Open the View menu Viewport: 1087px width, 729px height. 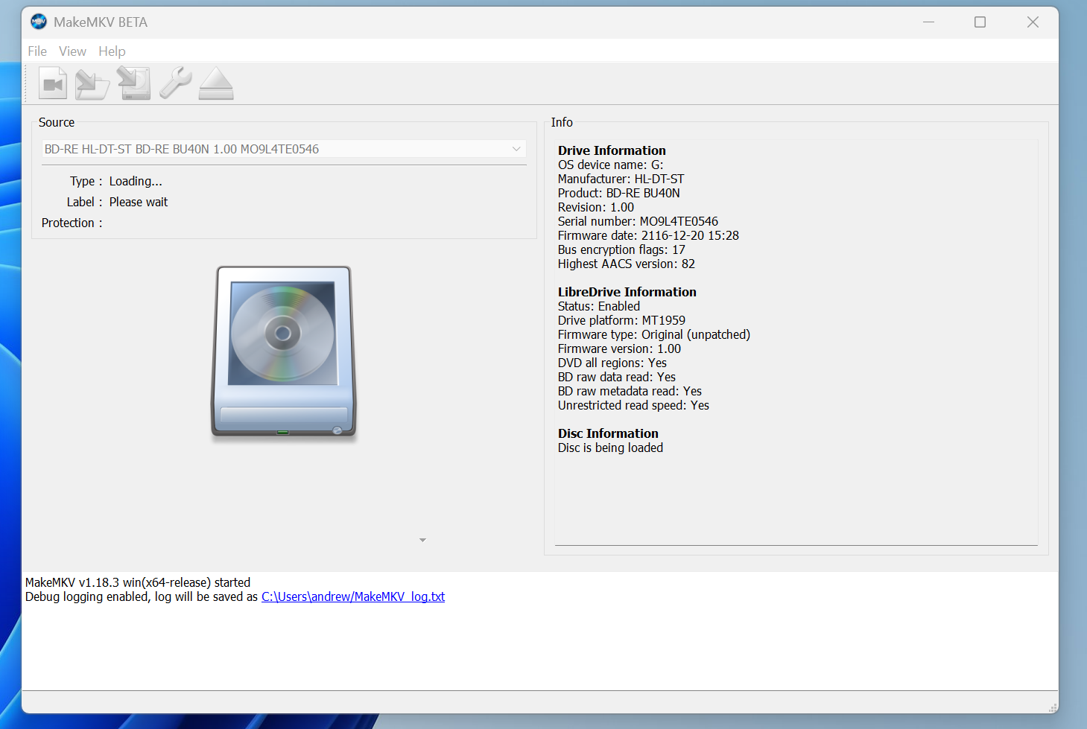[72, 51]
